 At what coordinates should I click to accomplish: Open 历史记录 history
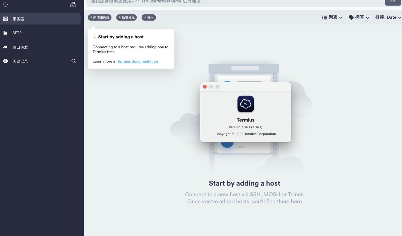tap(20, 61)
